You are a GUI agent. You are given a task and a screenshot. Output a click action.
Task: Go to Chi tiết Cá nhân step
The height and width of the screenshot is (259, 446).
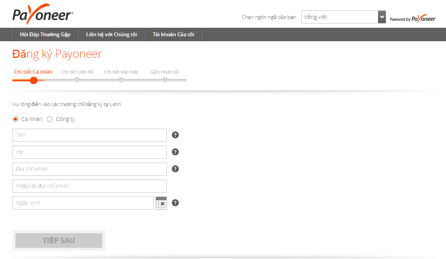click(33, 72)
